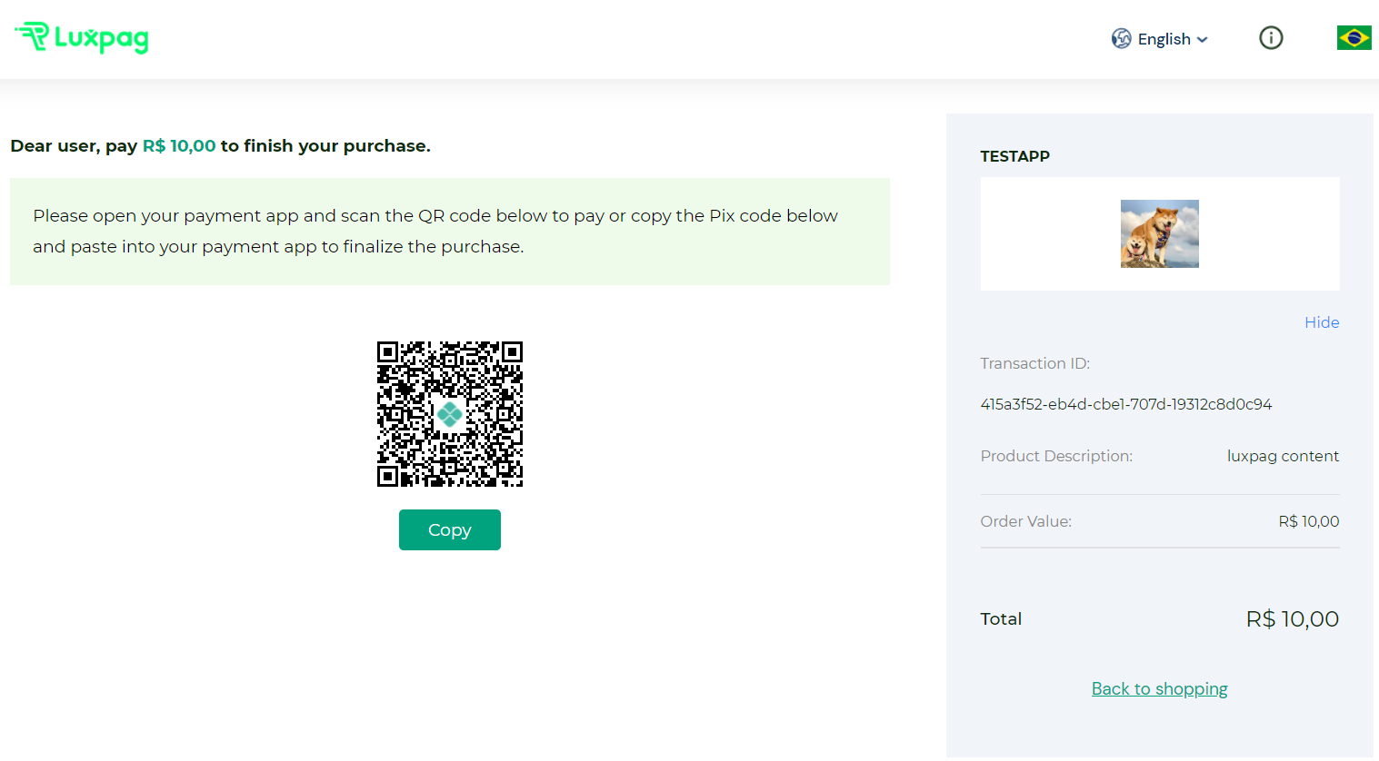Follow the Back to shopping link

click(1159, 688)
